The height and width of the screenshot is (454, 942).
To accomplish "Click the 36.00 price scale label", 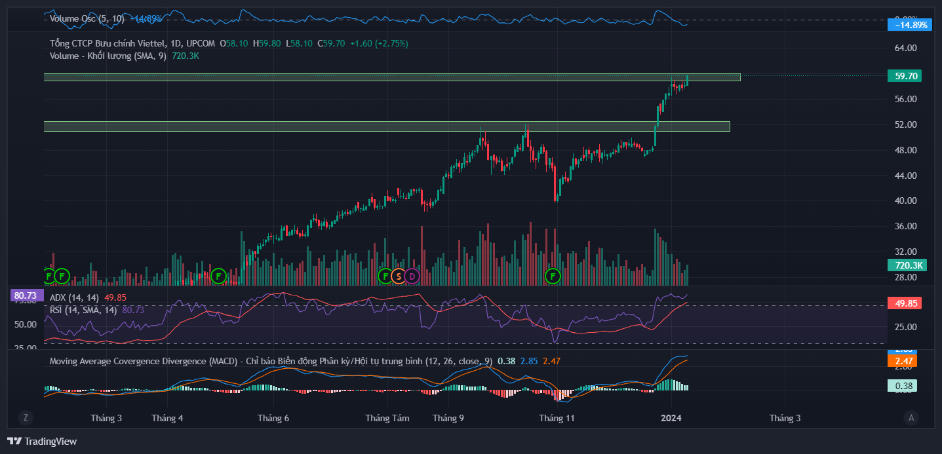I will pyautogui.click(x=905, y=227).
